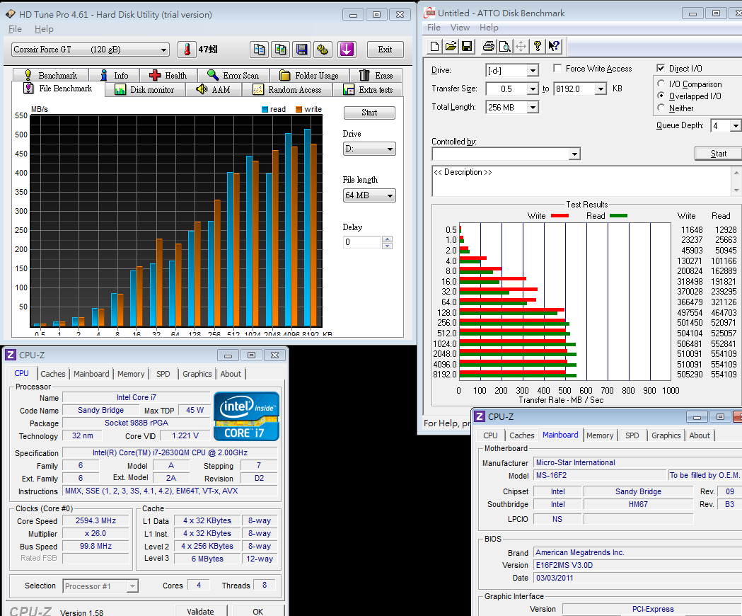Expand the Corsair Force GT drive dropdown
This screenshot has width=742, height=616.
click(x=164, y=50)
